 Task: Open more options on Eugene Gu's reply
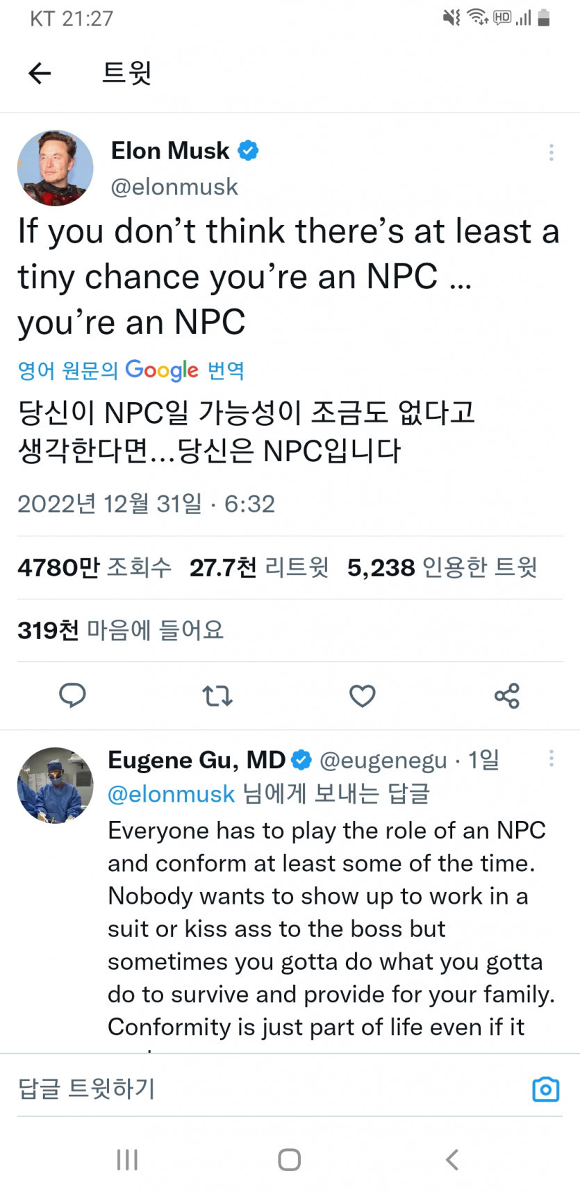click(551, 759)
